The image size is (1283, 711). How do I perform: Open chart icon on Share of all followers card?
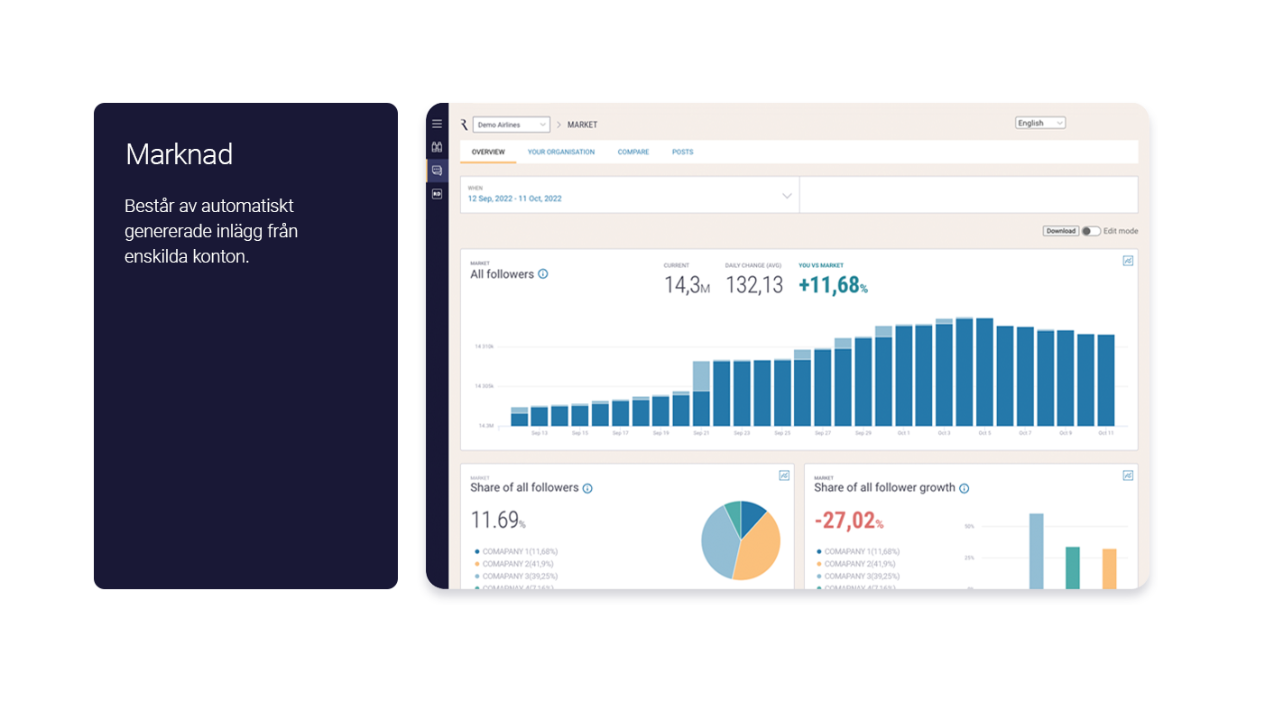(784, 476)
